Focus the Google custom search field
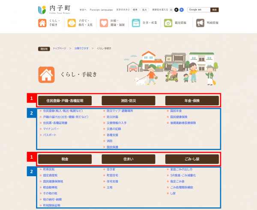The image size is (257, 210). pyautogui.click(x=199, y=10)
